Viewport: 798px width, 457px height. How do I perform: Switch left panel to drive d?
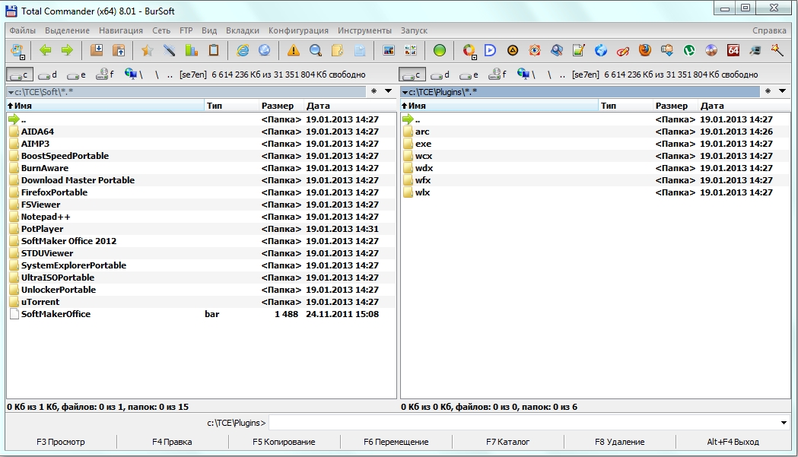pos(48,75)
